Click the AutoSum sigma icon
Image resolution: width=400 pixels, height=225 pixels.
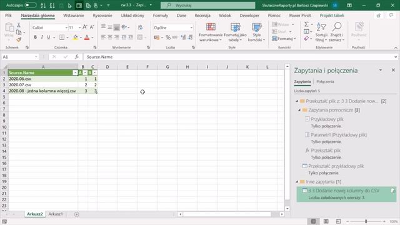[x=306, y=24]
